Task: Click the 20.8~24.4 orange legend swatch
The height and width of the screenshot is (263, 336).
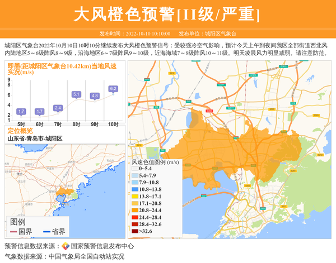Action: pyautogui.click(x=134, y=211)
